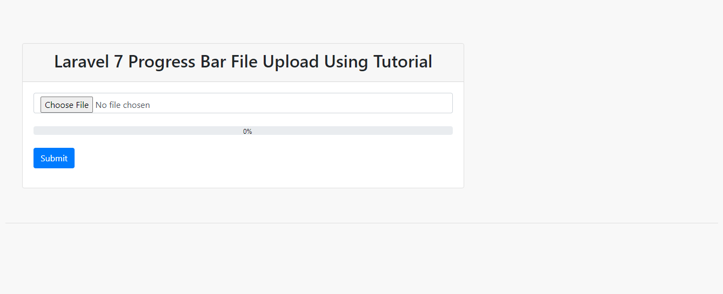Click the word "Tutorial" in the heading

402,61
